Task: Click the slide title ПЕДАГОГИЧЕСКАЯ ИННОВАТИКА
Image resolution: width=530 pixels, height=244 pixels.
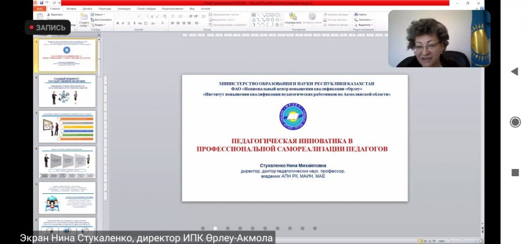Action: [292, 145]
